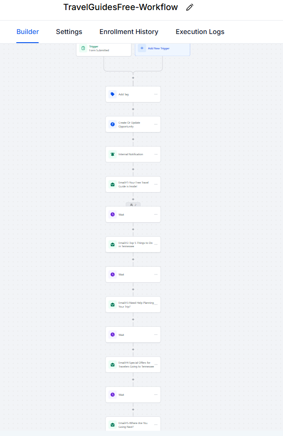
Task: Insert a step via plus above Add Tag
Action: click(133, 78)
